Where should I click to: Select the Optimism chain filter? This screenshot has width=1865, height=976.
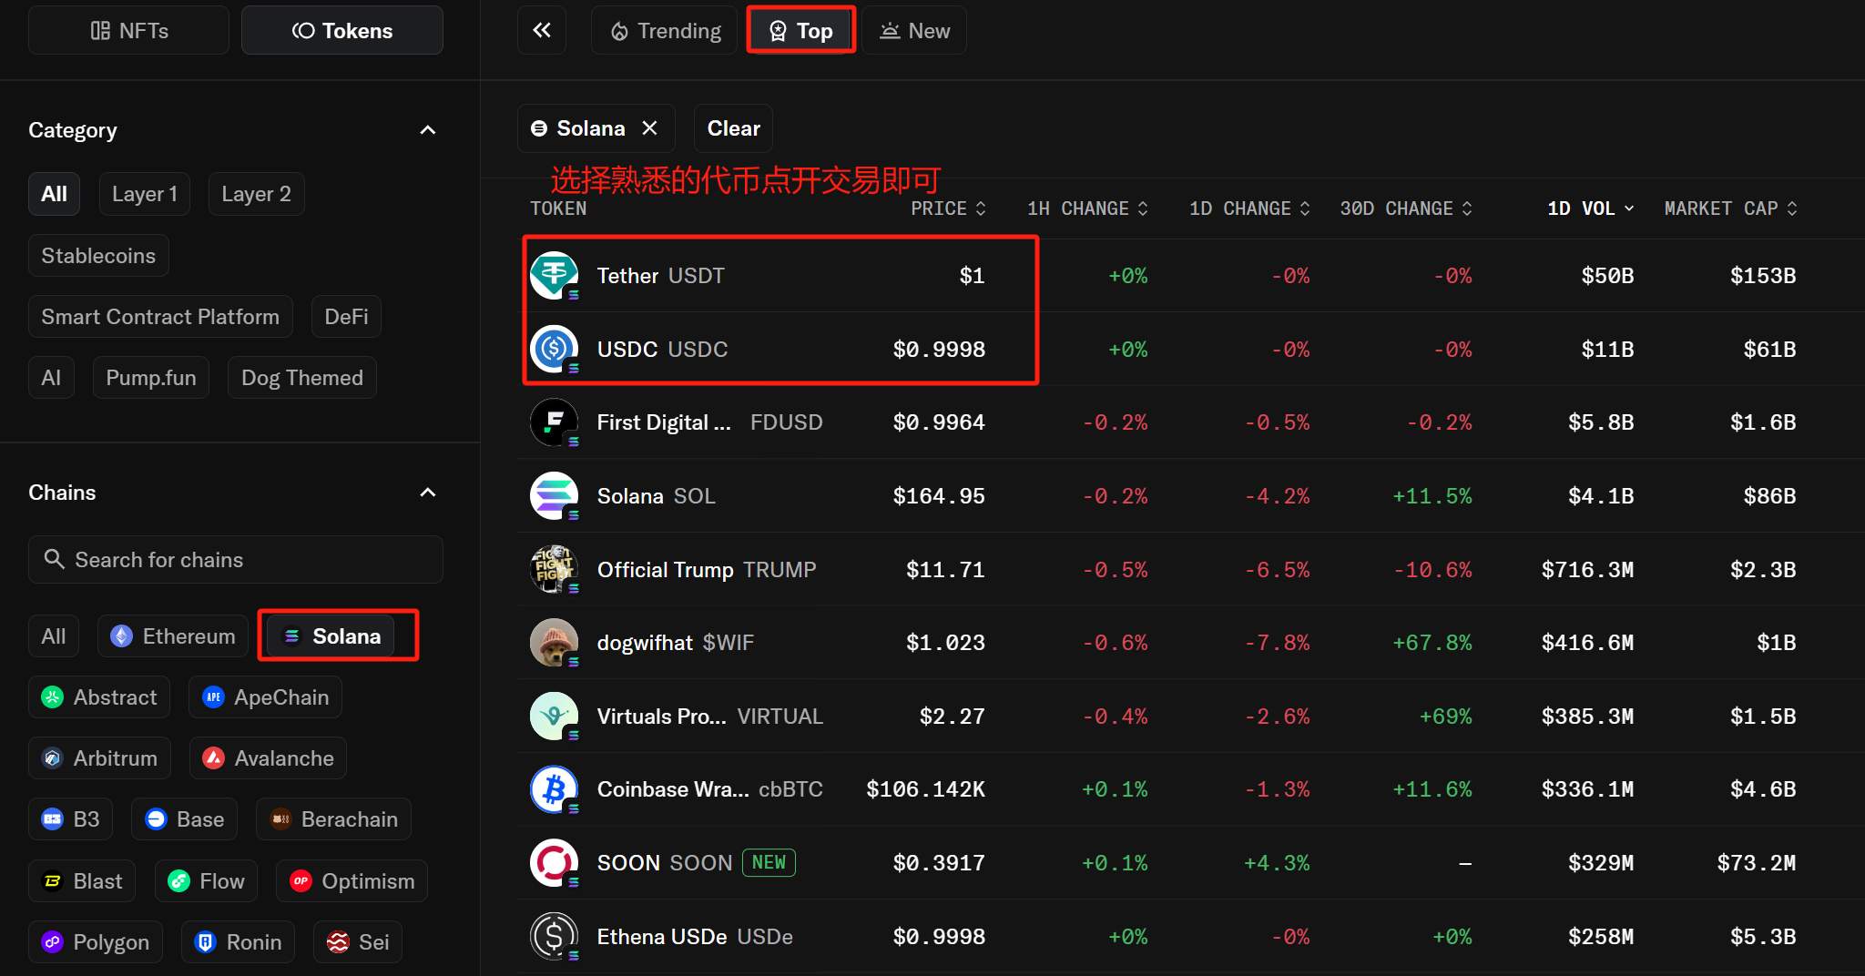click(352, 881)
